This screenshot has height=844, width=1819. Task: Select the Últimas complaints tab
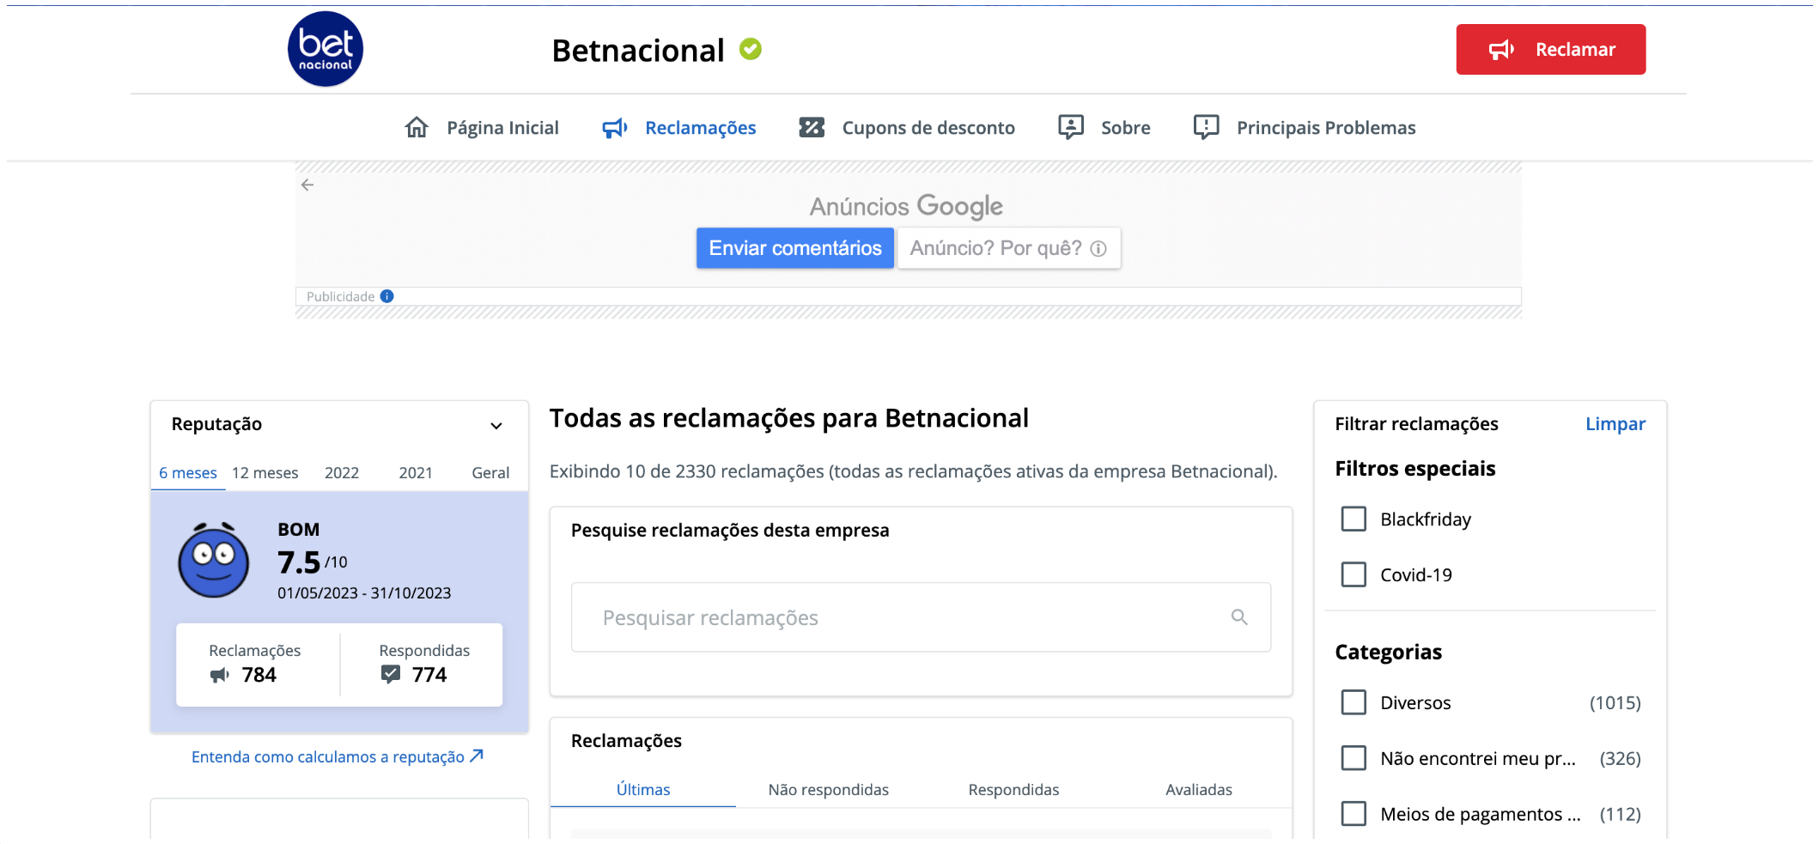[643, 790]
